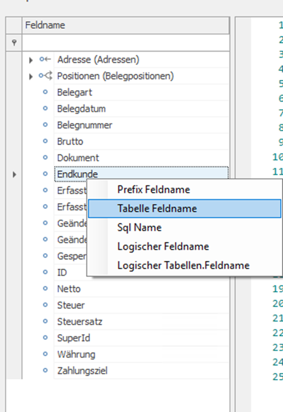The image size is (283, 412).
Task: Sort by the Feldname column header
Action: click(126, 25)
